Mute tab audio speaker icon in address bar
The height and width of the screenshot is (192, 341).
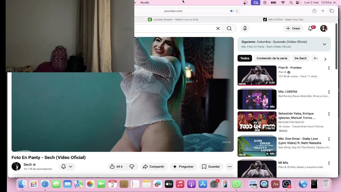pyautogui.click(x=232, y=11)
